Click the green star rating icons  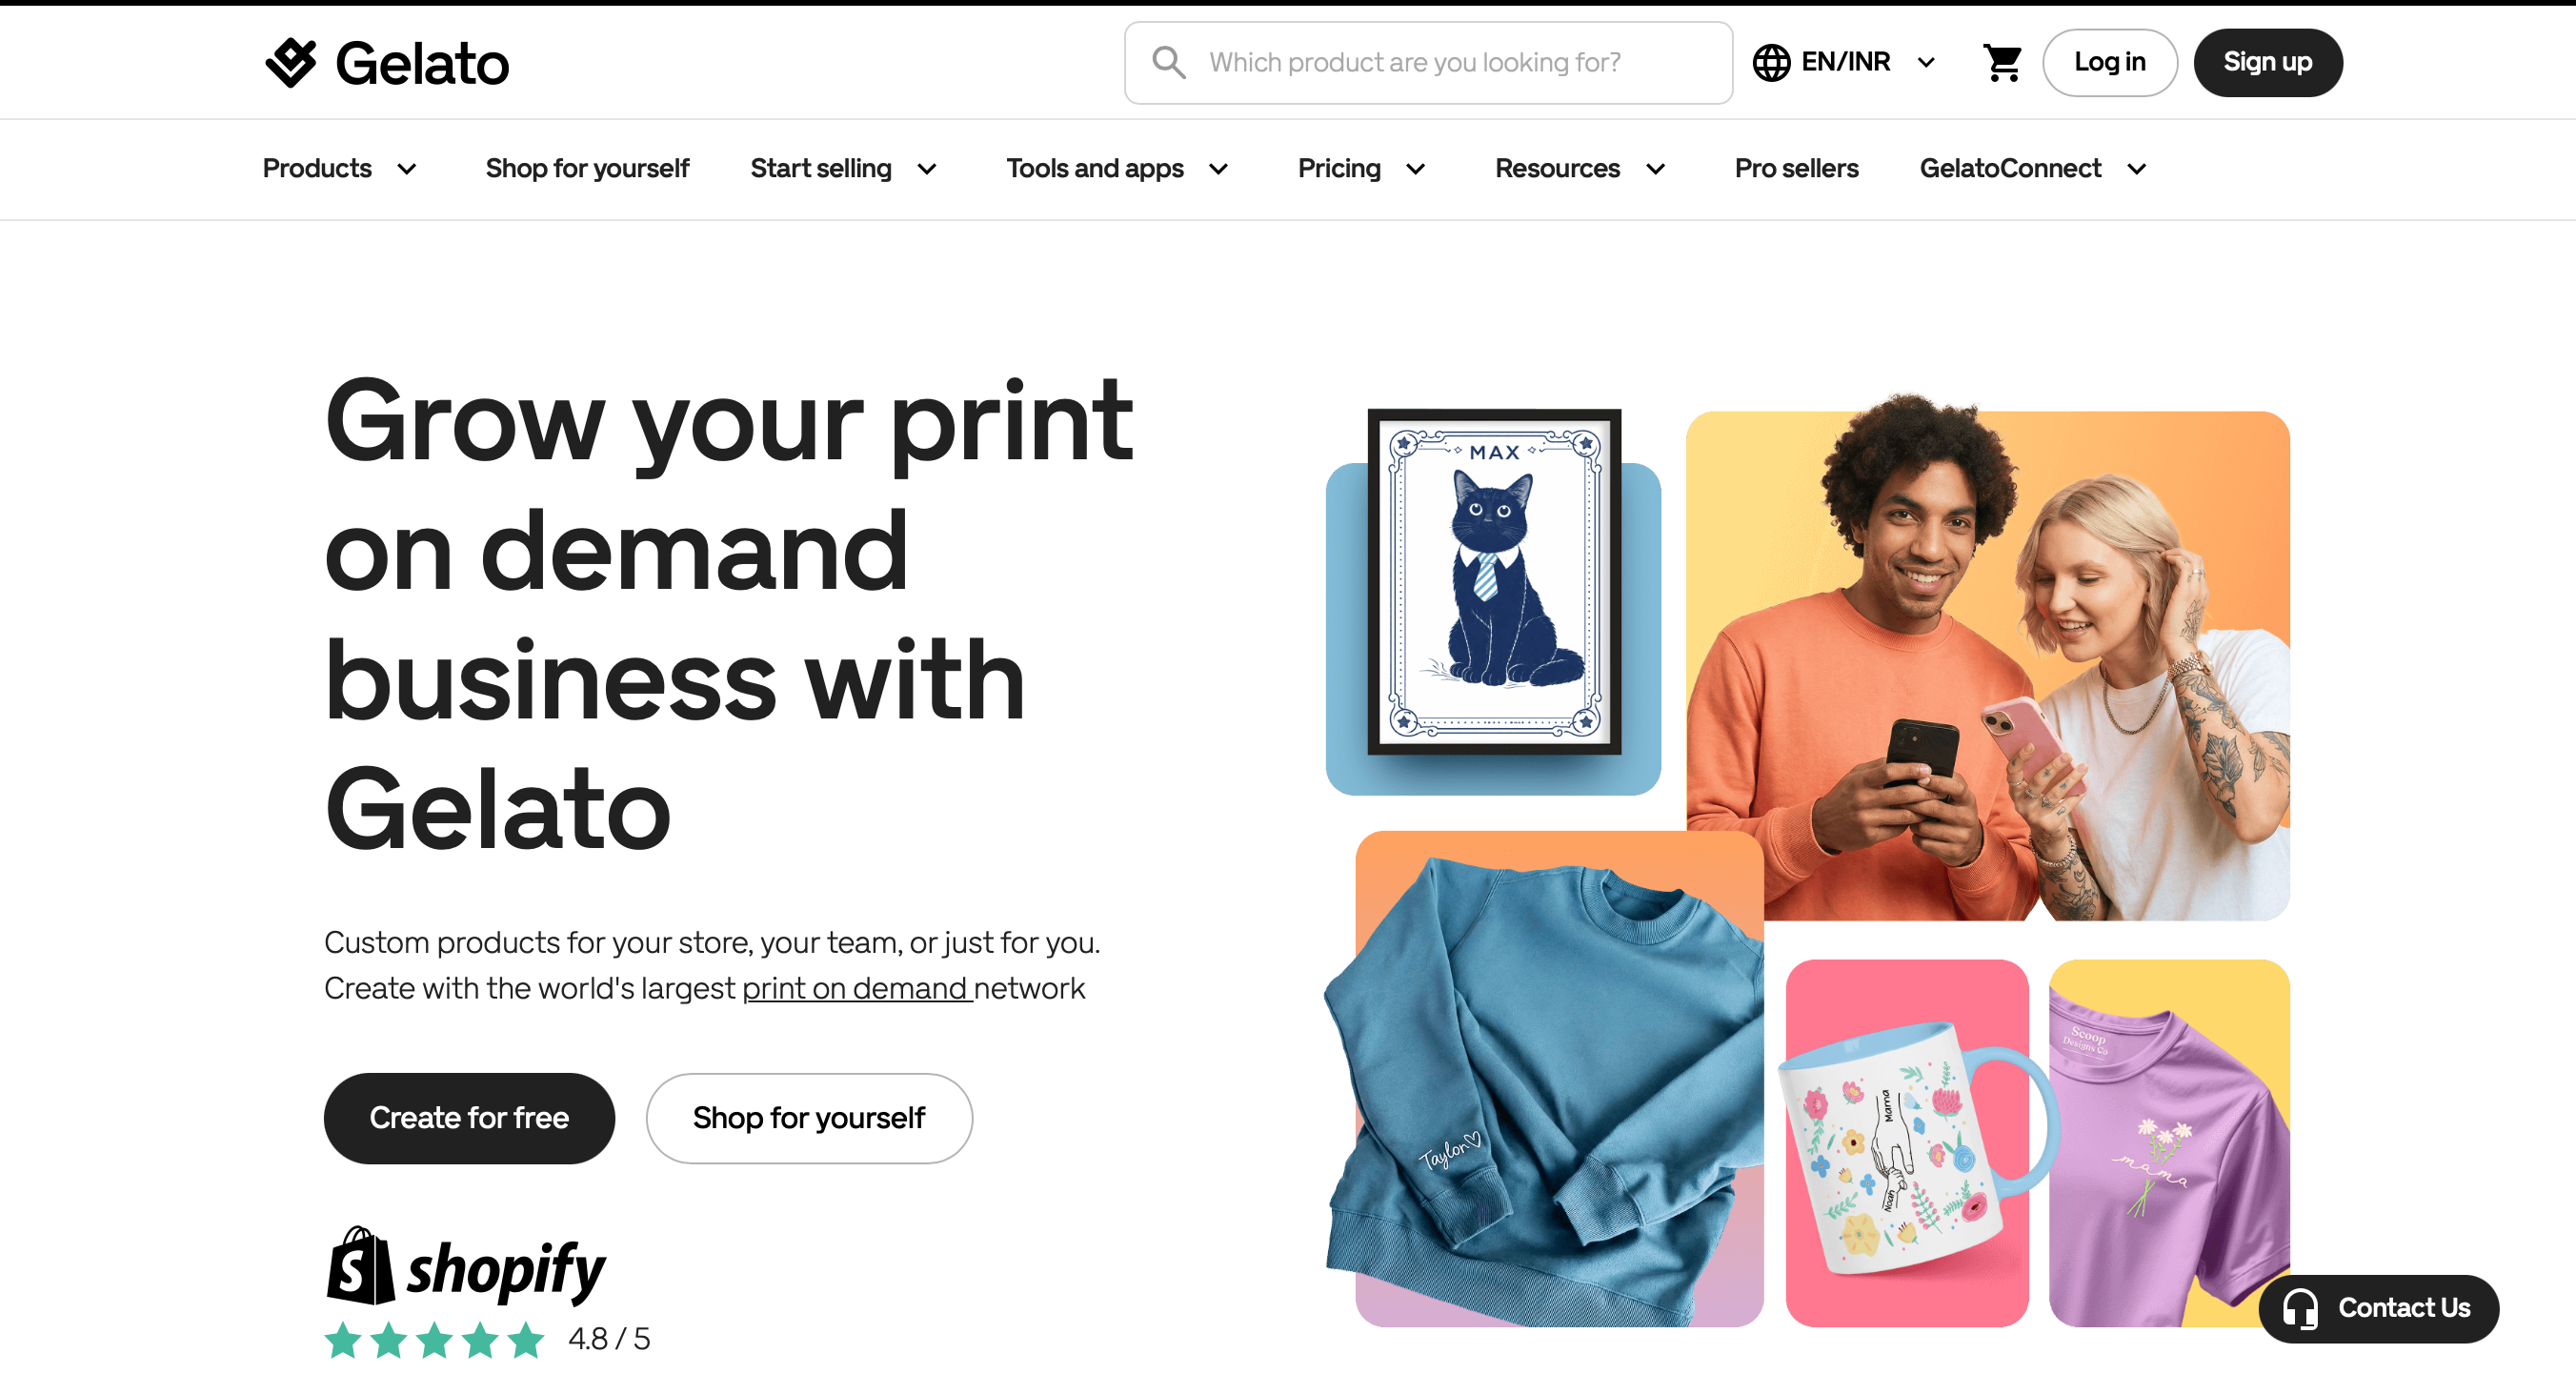tap(434, 1340)
